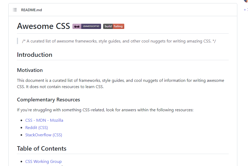Image resolution: width=248 pixels, height=166 pixels.
Task: Click the awesome sunglasses badge
Action: [87, 26]
